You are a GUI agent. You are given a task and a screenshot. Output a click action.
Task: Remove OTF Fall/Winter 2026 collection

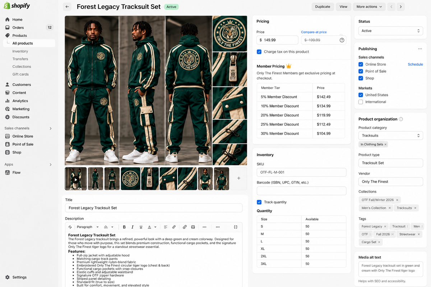pyautogui.click(x=397, y=200)
